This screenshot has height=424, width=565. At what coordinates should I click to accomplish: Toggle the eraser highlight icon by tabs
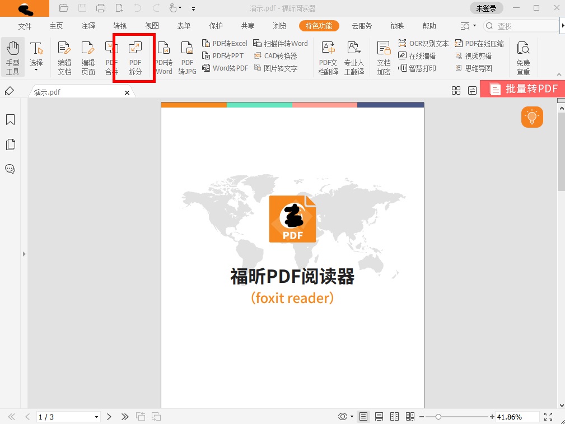click(x=10, y=91)
